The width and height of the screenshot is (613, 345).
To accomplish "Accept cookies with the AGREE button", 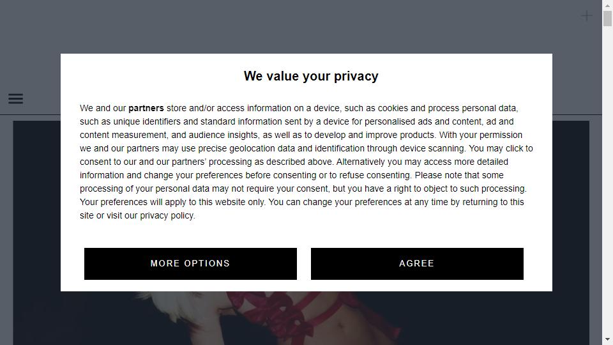I will [x=417, y=264].
